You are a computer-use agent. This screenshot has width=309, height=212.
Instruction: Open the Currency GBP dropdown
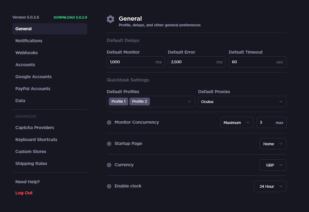point(273,165)
